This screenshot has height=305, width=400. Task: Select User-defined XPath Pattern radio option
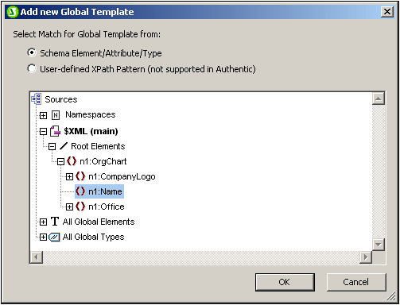32,68
